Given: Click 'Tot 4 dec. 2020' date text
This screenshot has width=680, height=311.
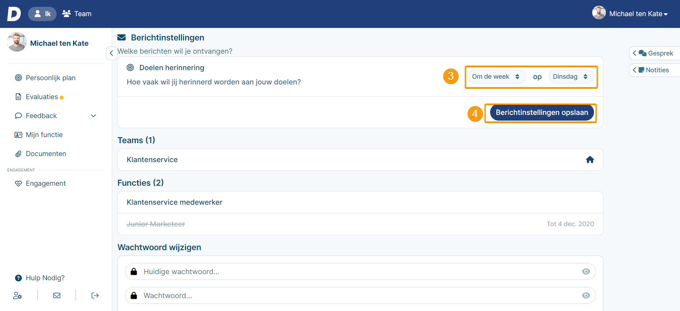Looking at the screenshot, I should 570,224.
